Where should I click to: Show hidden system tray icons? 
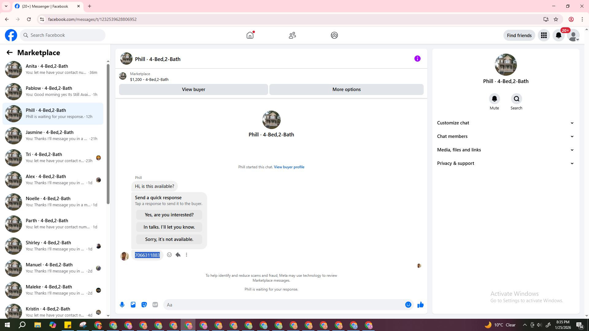[525, 325]
